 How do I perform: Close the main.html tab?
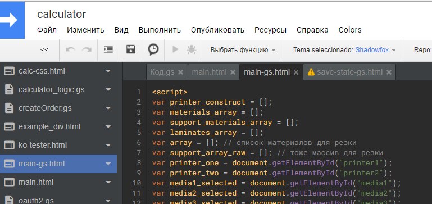(x=233, y=72)
